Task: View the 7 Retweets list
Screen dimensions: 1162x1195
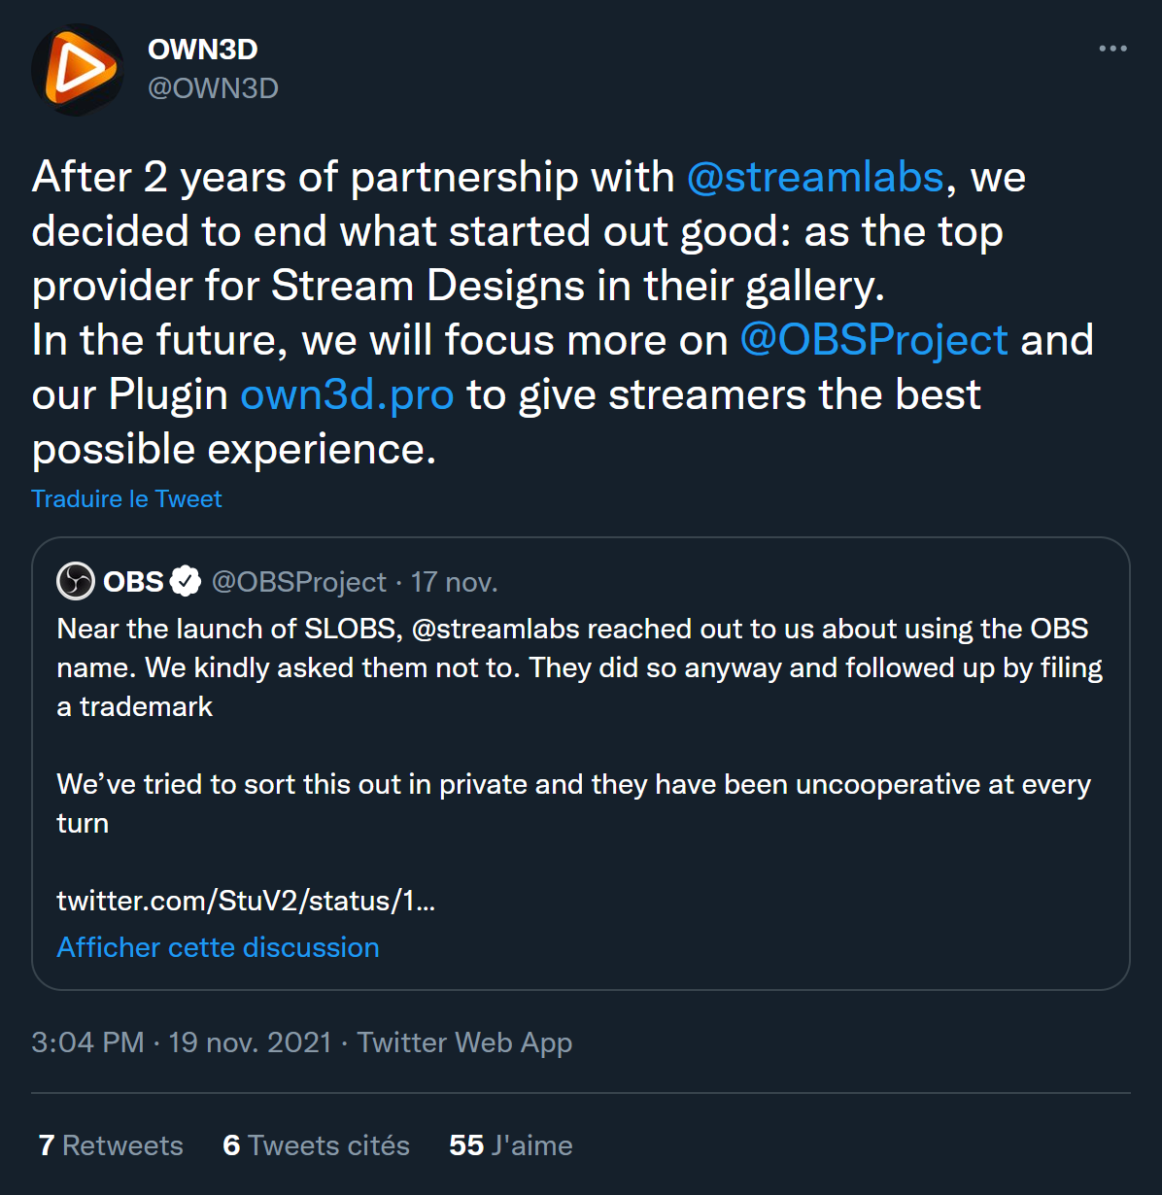Action: pos(111,1145)
